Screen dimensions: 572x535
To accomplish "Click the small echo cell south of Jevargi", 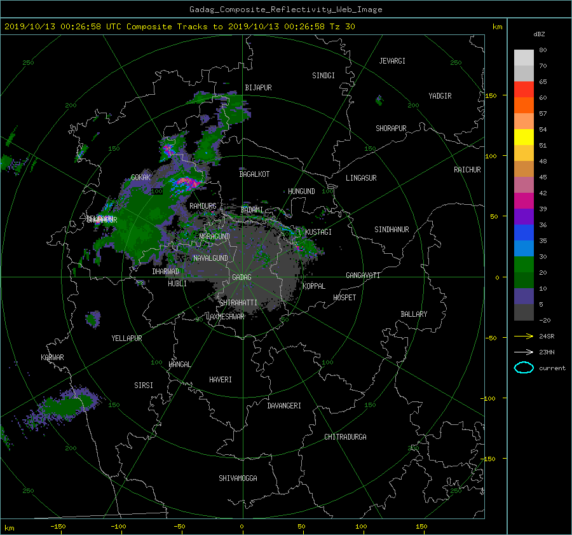I will pos(379,100).
